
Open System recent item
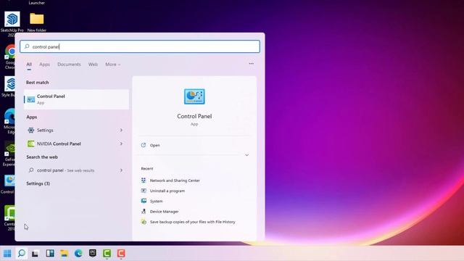coord(157,202)
